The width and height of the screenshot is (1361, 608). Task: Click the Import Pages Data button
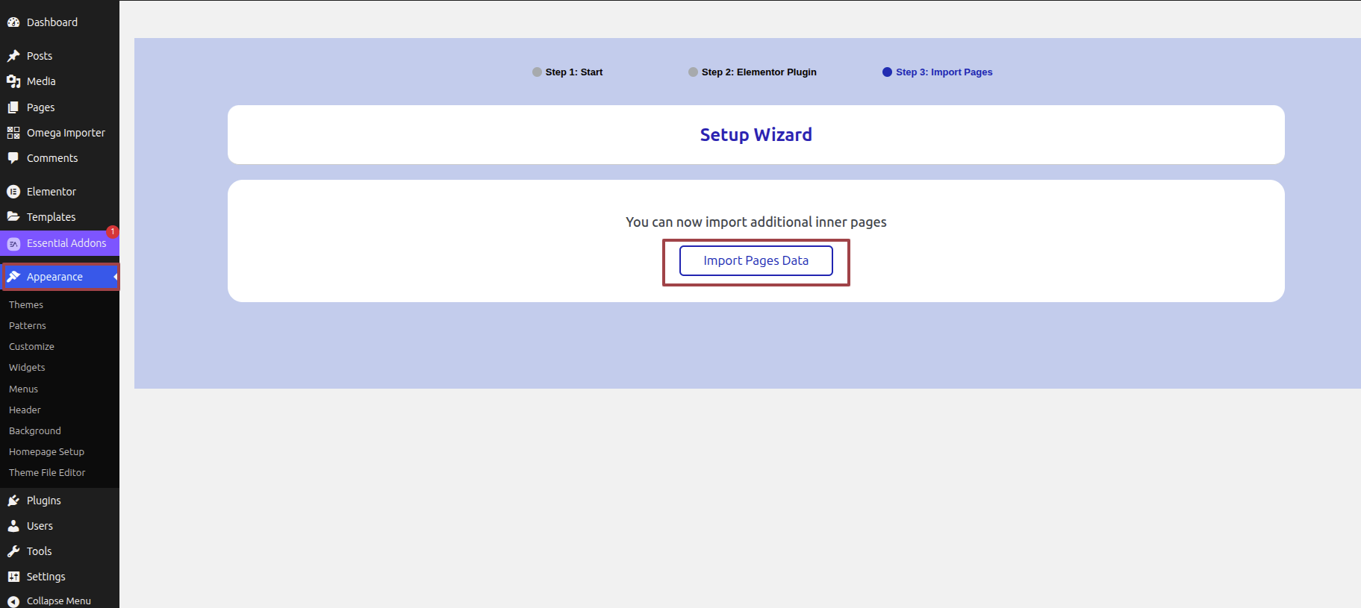point(756,260)
